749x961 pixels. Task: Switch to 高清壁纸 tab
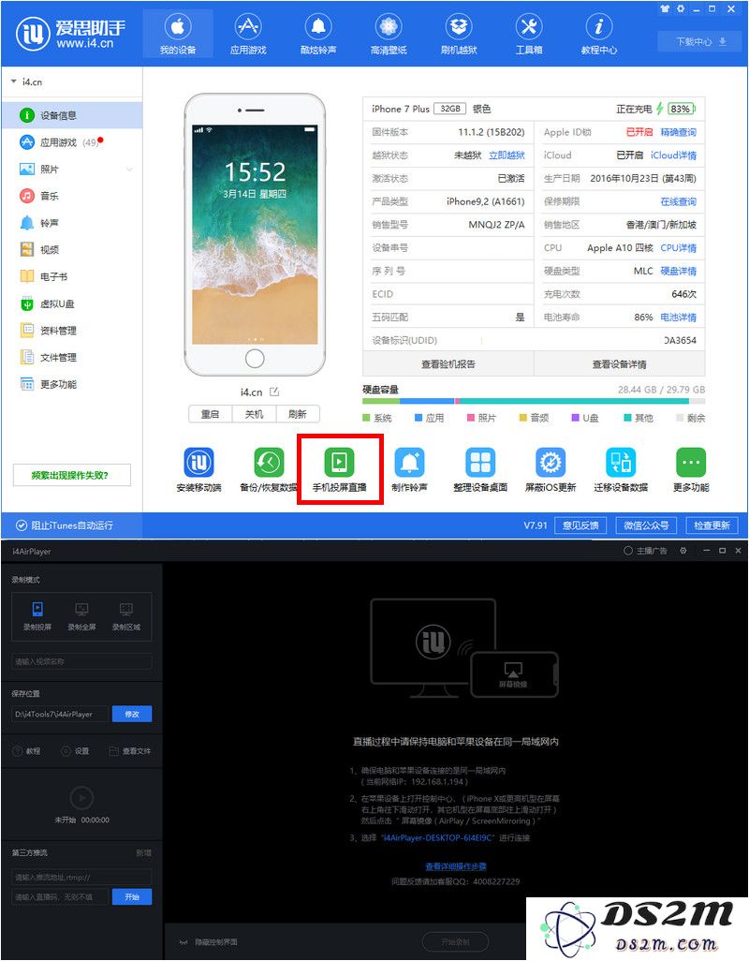coord(389,34)
